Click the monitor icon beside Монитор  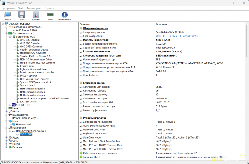click(10, 121)
